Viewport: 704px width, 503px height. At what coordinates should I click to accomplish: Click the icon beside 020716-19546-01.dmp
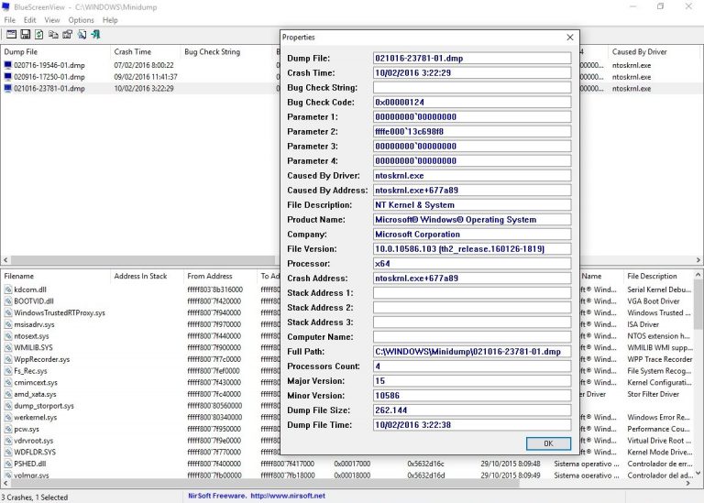click(x=7, y=65)
